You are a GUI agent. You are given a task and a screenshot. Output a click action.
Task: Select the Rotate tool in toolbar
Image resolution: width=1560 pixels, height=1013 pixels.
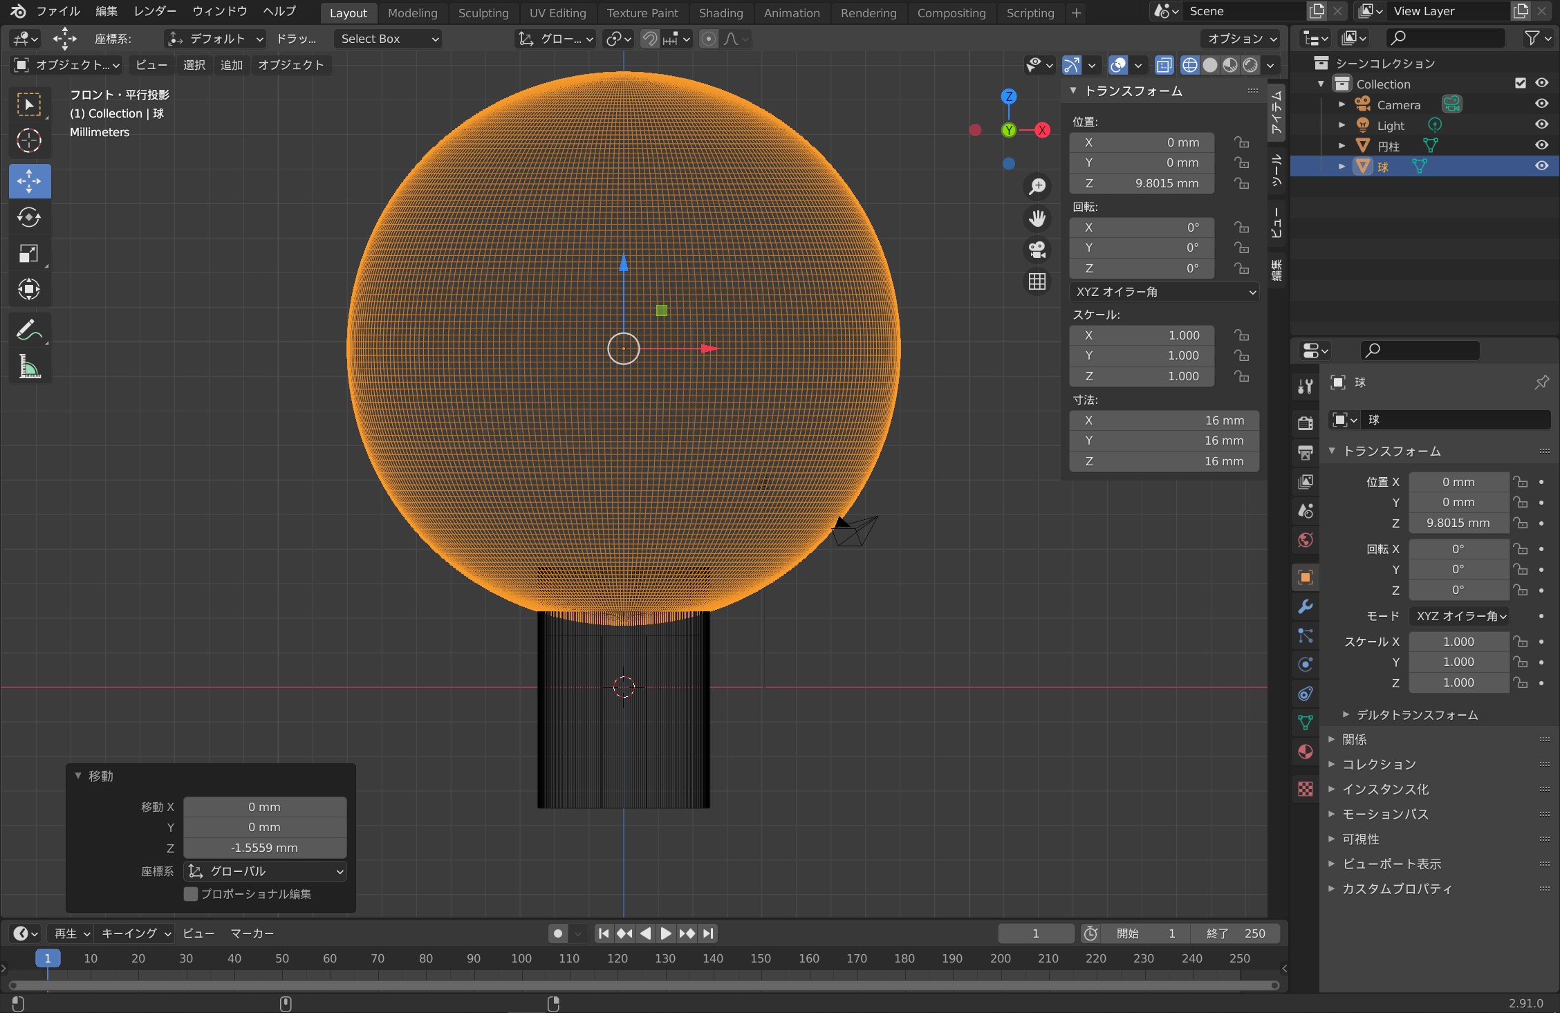pos(29,218)
